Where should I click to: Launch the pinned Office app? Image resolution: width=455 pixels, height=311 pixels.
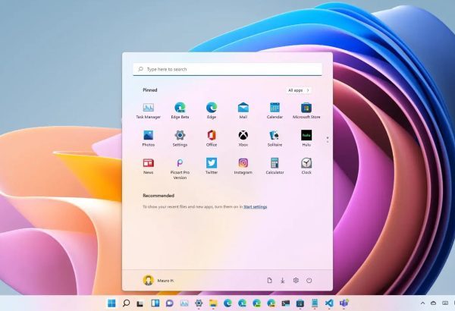(x=212, y=139)
